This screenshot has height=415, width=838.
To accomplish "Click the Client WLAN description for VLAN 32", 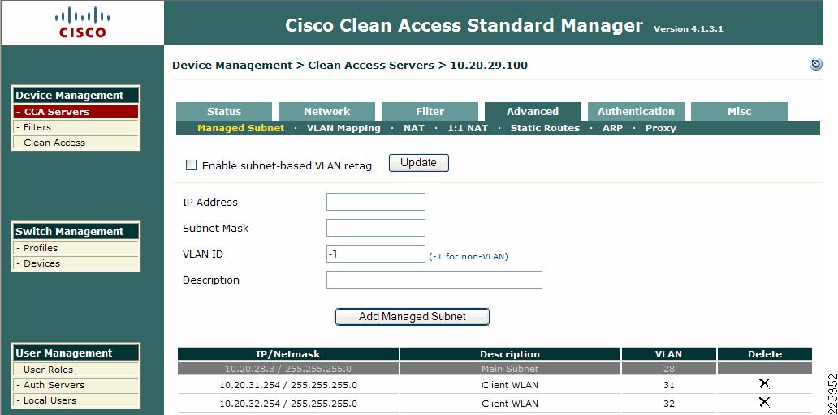I will 510,404.
